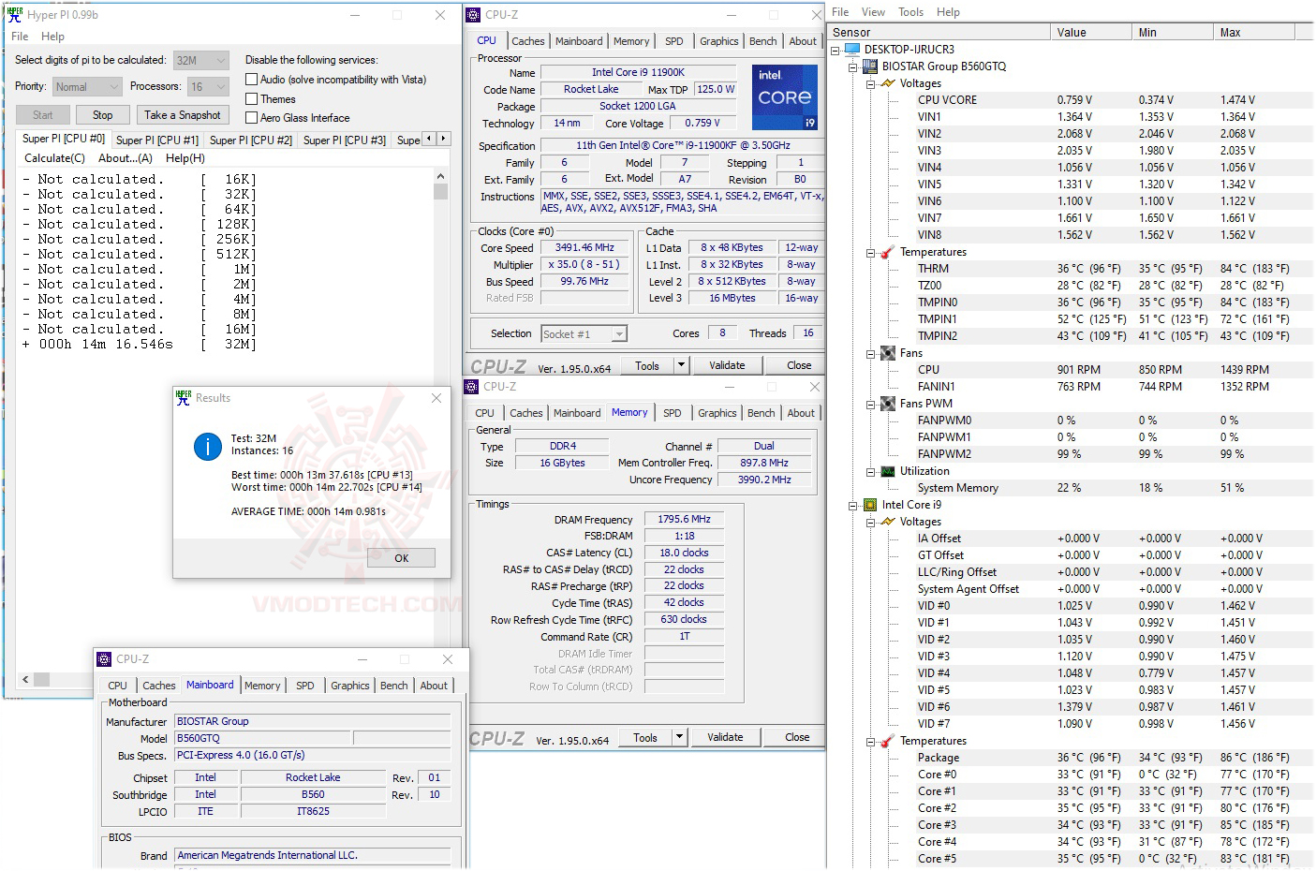This screenshot has width=1316, height=871.
Task: Collapse the Fans PWM node
Action: (x=870, y=404)
